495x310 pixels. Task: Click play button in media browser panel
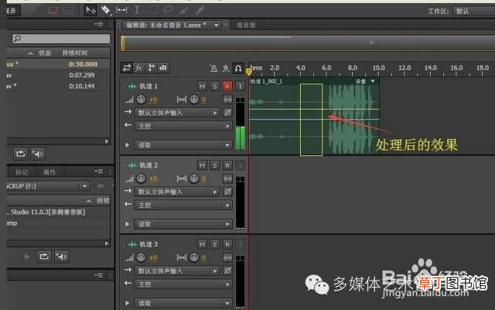point(27,257)
